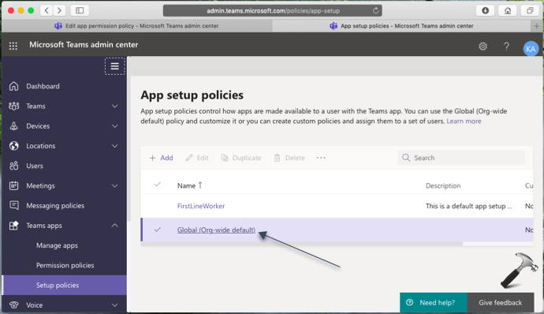
Task: Click the horizontal scrollbar under the table
Action: click(301, 244)
